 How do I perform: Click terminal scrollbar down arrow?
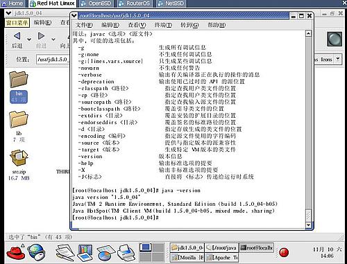point(308,225)
